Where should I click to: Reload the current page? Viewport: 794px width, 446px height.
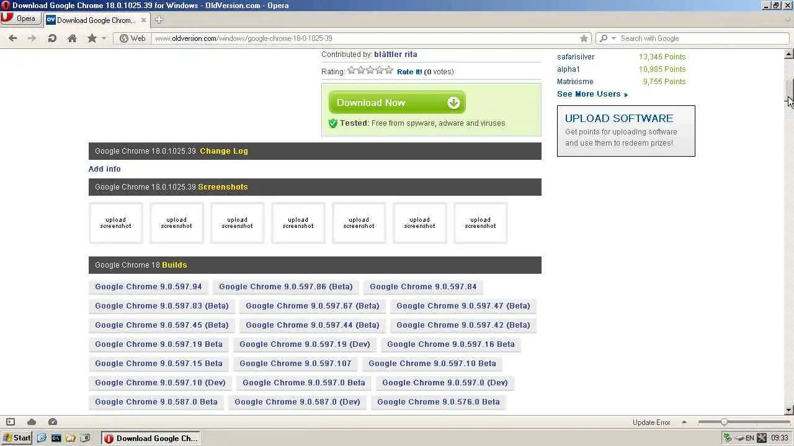[x=52, y=38]
